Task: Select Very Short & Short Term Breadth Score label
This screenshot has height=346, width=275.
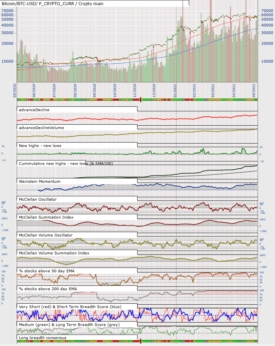Action: 70,307
